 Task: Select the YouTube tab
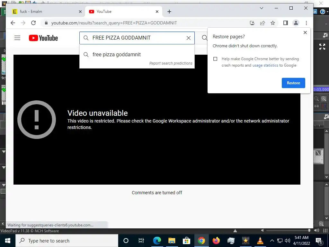pos(123,12)
